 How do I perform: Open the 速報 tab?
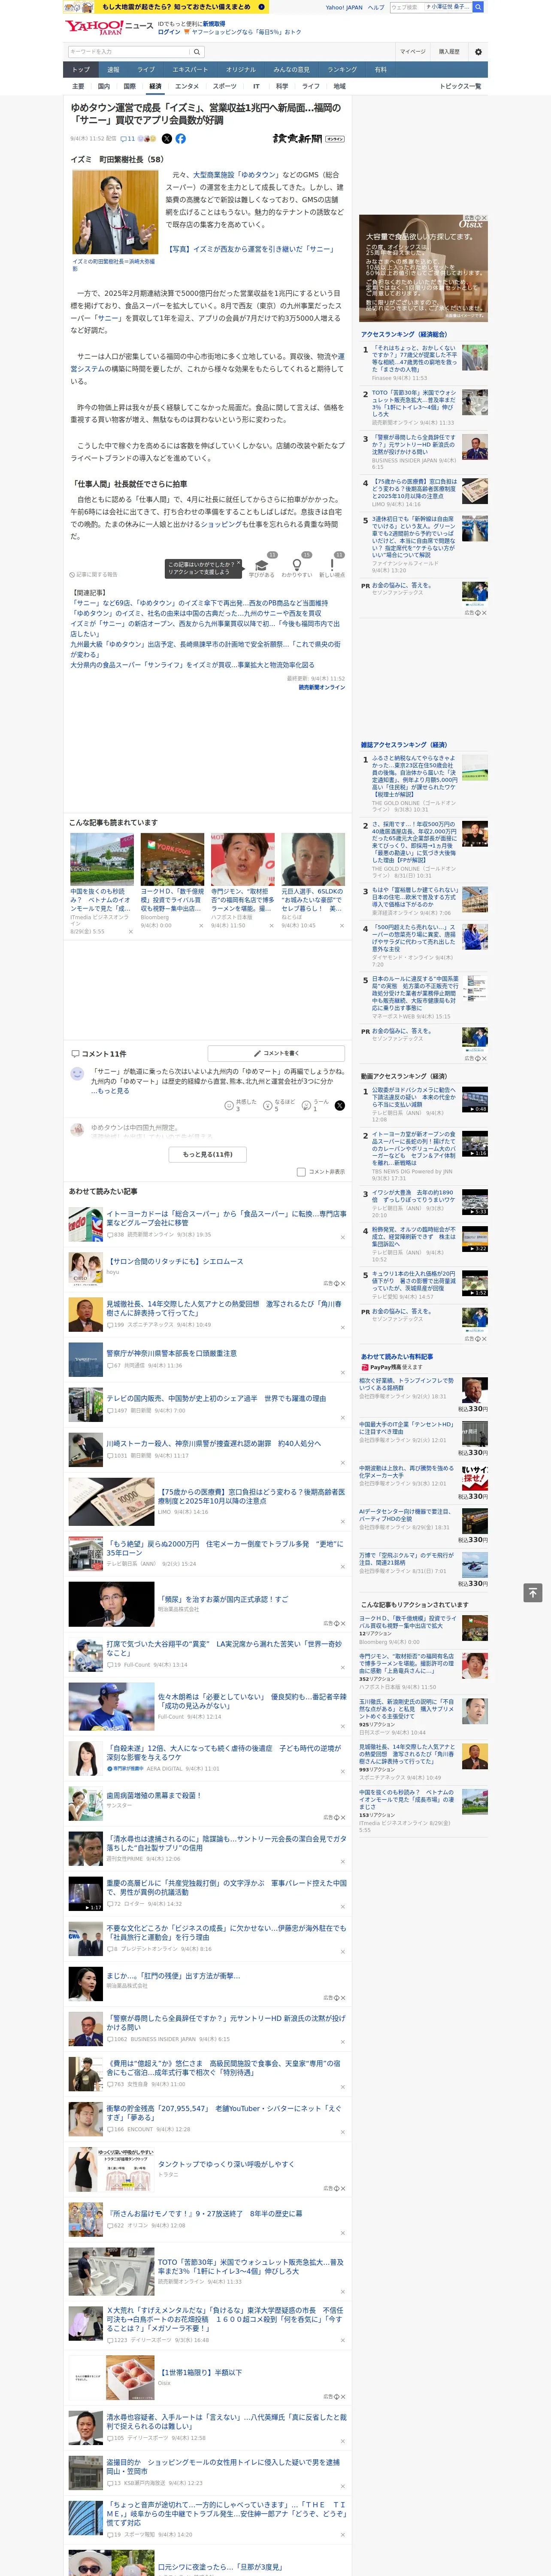(113, 70)
